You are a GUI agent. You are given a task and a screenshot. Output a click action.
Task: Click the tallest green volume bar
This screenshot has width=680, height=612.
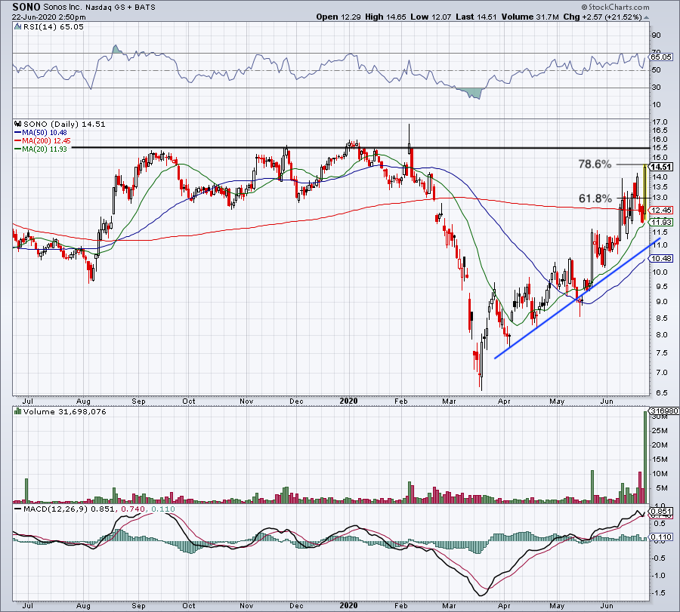pyautogui.click(x=645, y=457)
